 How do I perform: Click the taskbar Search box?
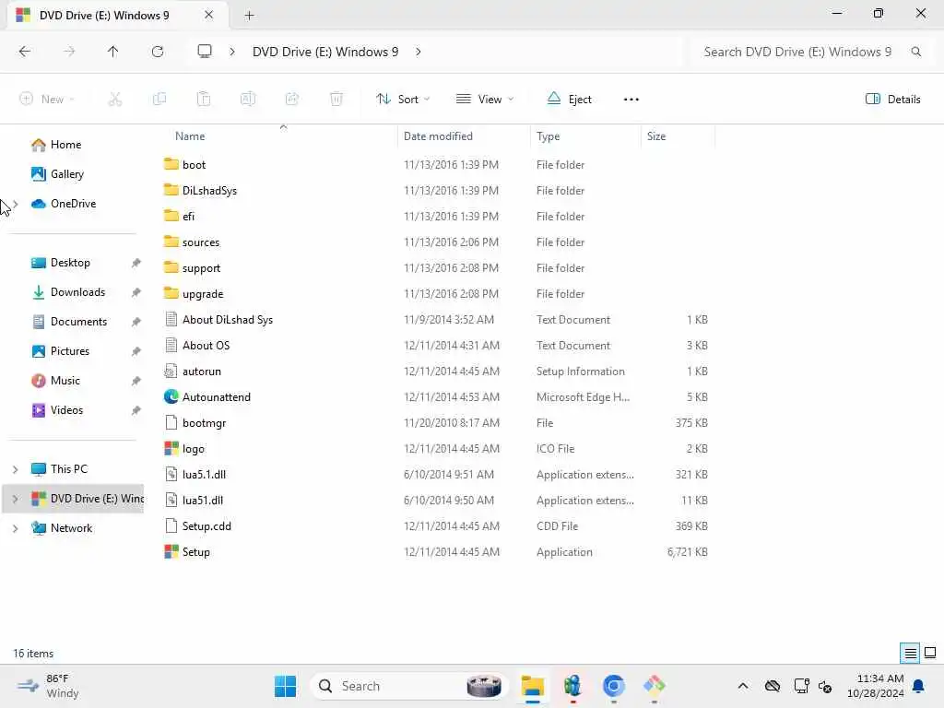[408, 686]
